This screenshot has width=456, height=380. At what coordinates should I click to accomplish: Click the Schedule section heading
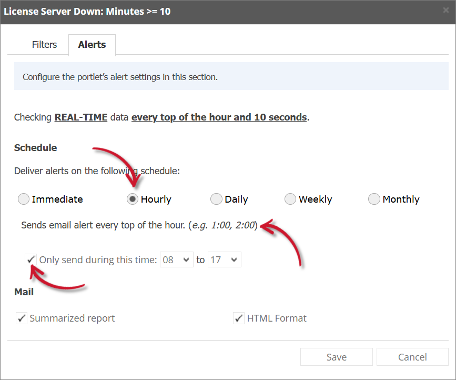click(35, 147)
